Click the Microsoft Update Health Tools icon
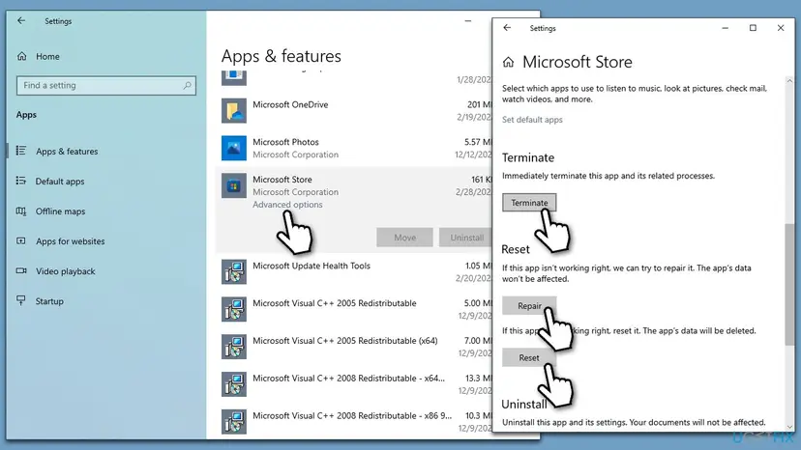The image size is (801, 450). (234, 272)
